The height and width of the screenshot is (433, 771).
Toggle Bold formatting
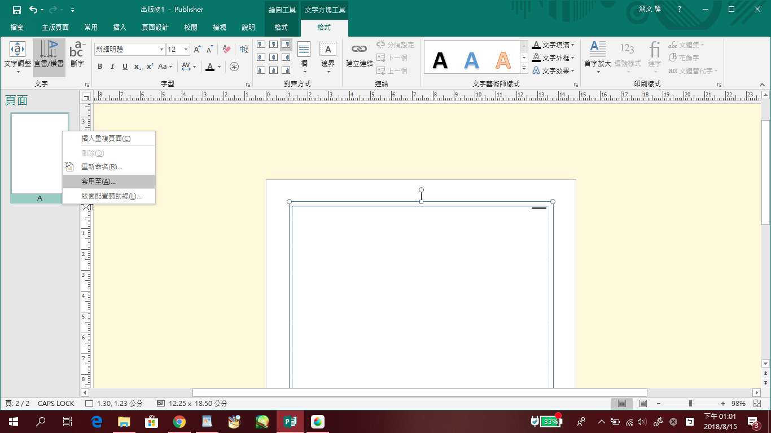(100, 67)
